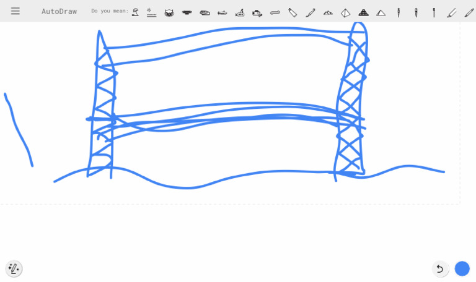Click the 'Do you mean:' label

[x=110, y=11]
